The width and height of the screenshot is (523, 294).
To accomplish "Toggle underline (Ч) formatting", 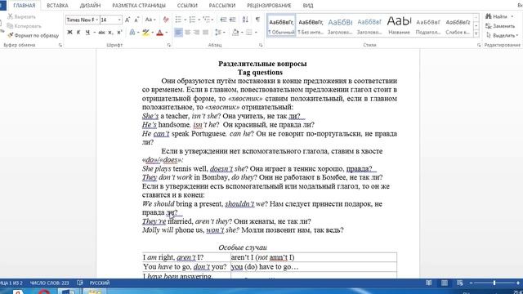I will point(87,33).
